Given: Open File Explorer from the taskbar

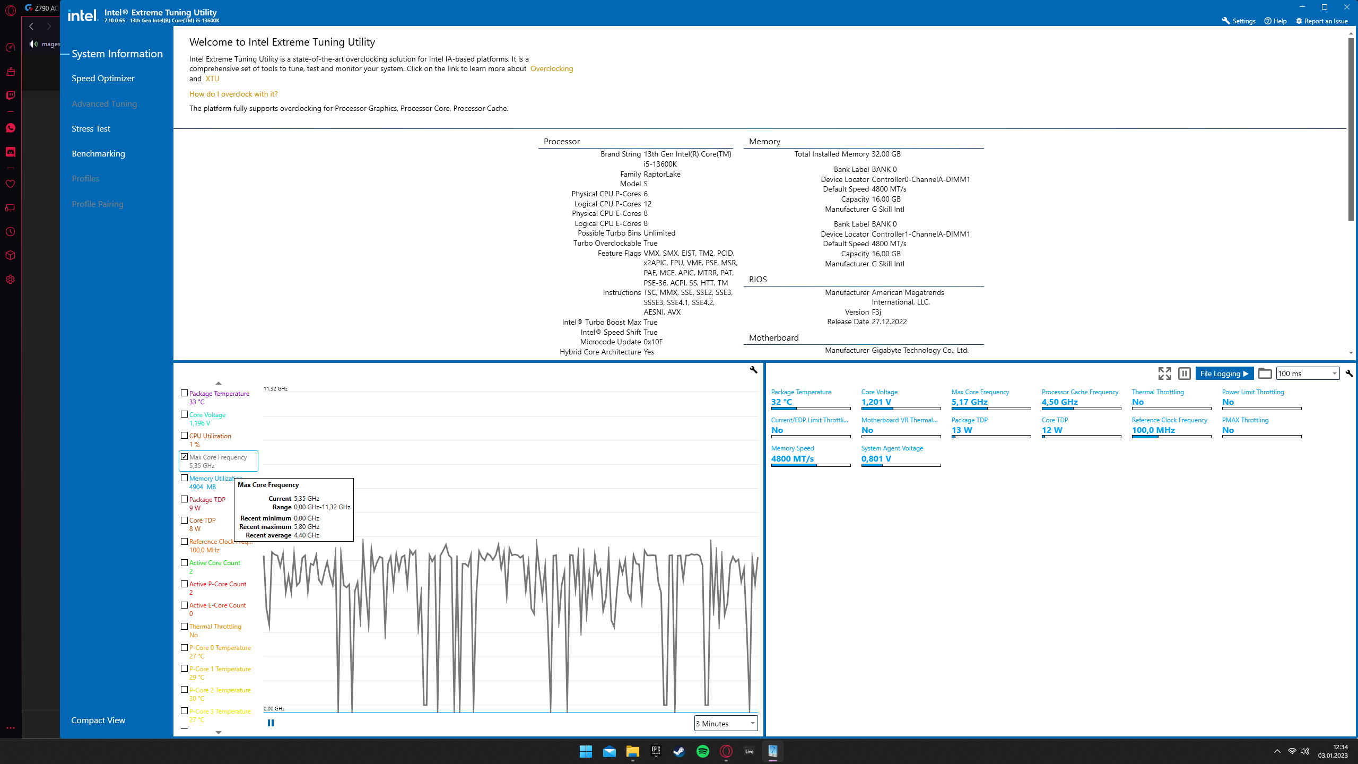Looking at the screenshot, I should 632,751.
